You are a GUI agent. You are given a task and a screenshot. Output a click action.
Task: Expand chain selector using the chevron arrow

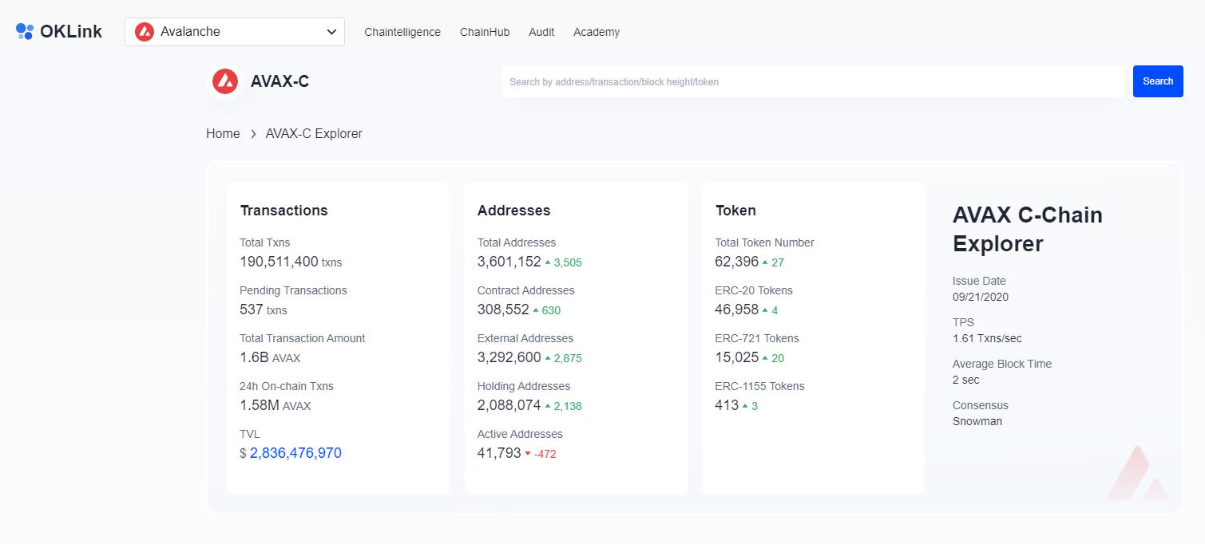[331, 32]
